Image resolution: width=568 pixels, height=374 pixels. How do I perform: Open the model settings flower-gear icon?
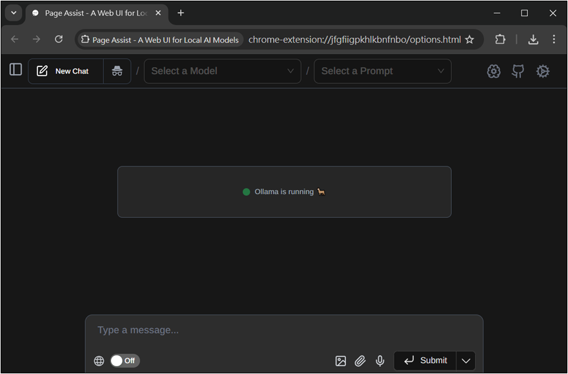pyautogui.click(x=493, y=72)
